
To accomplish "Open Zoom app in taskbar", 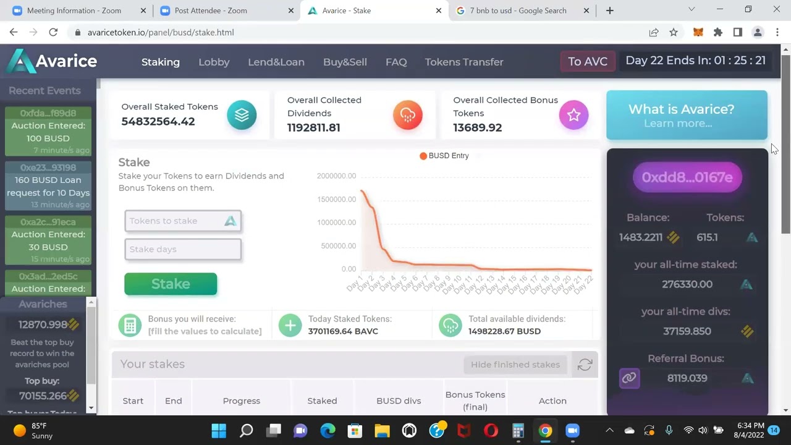I will (572, 430).
